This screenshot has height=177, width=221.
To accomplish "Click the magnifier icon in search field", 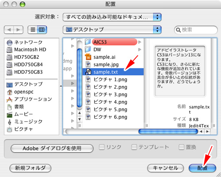I will pos(178,30).
